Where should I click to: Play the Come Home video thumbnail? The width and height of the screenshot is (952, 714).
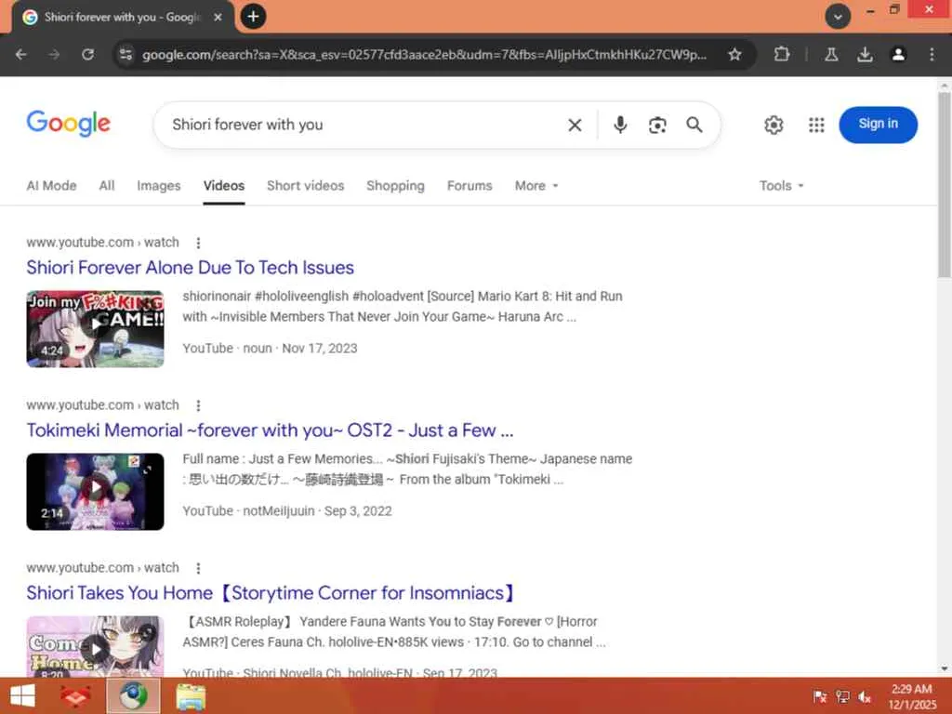tap(96, 646)
